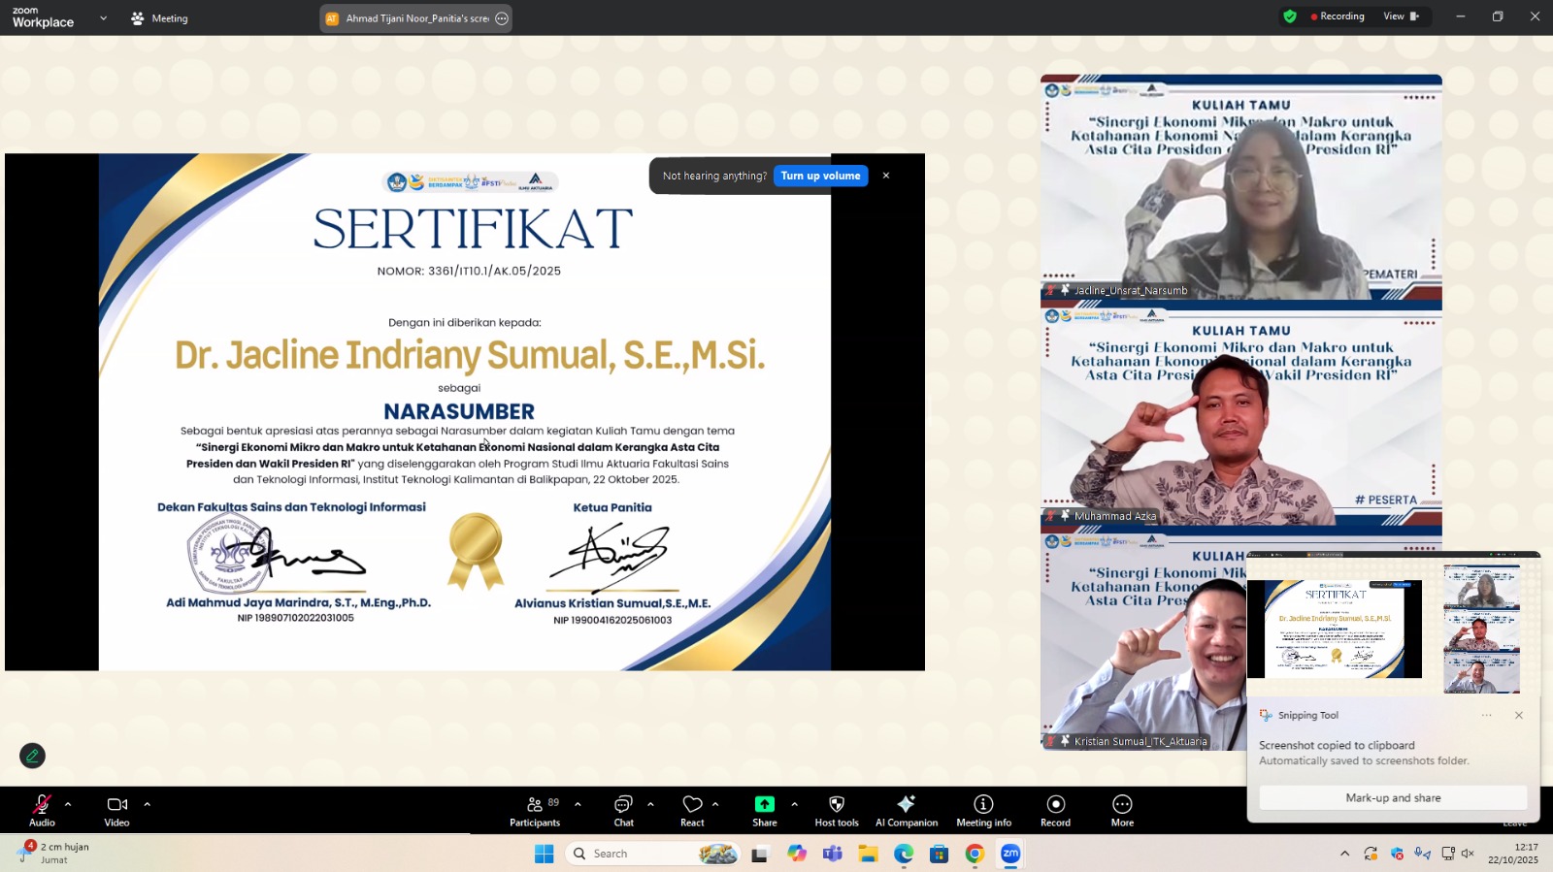Launch AI Companion
1553x872 pixels.
pyautogui.click(x=907, y=810)
